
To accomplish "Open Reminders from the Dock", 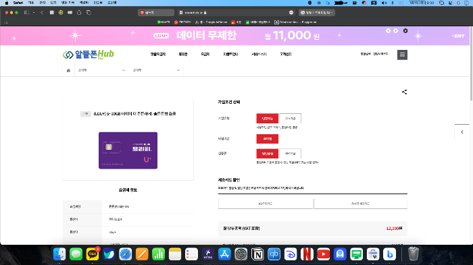I will pyautogui.click(x=191, y=254).
